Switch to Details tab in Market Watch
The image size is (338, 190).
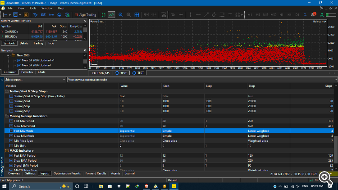coord(24,43)
